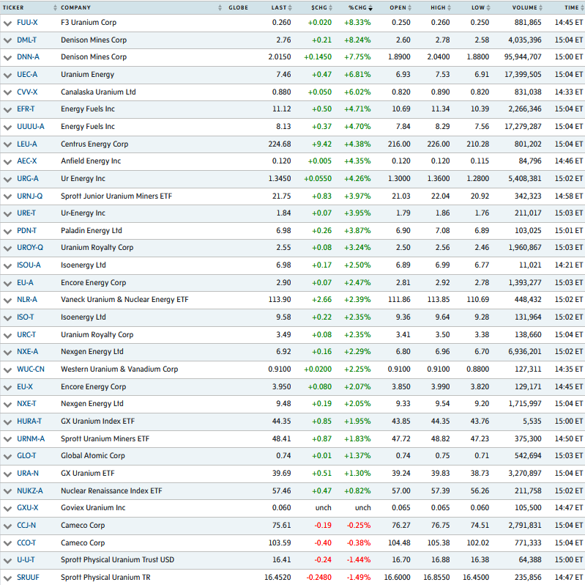585x585 pixels.
Task: Sort by HIGH column header
Action: [x=441, y=7]
